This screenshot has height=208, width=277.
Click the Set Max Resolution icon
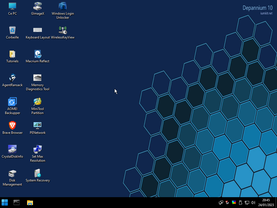[37, 154]
